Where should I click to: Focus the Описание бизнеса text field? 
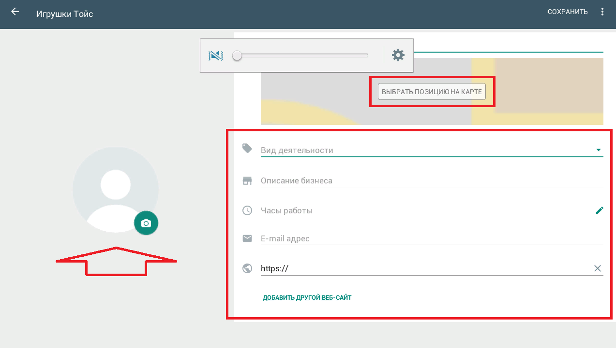(x=431, y=181)
